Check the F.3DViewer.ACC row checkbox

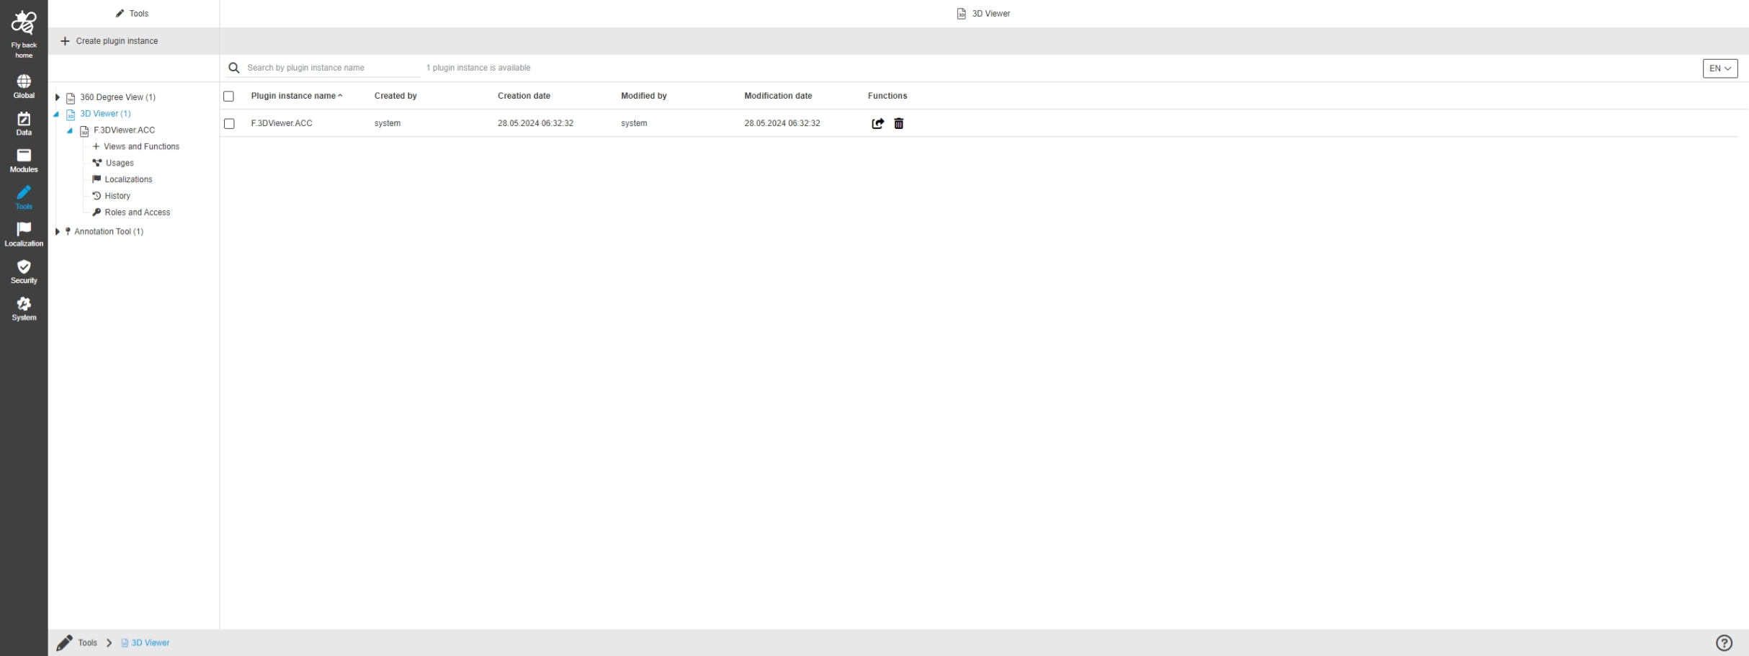point(229,124)
